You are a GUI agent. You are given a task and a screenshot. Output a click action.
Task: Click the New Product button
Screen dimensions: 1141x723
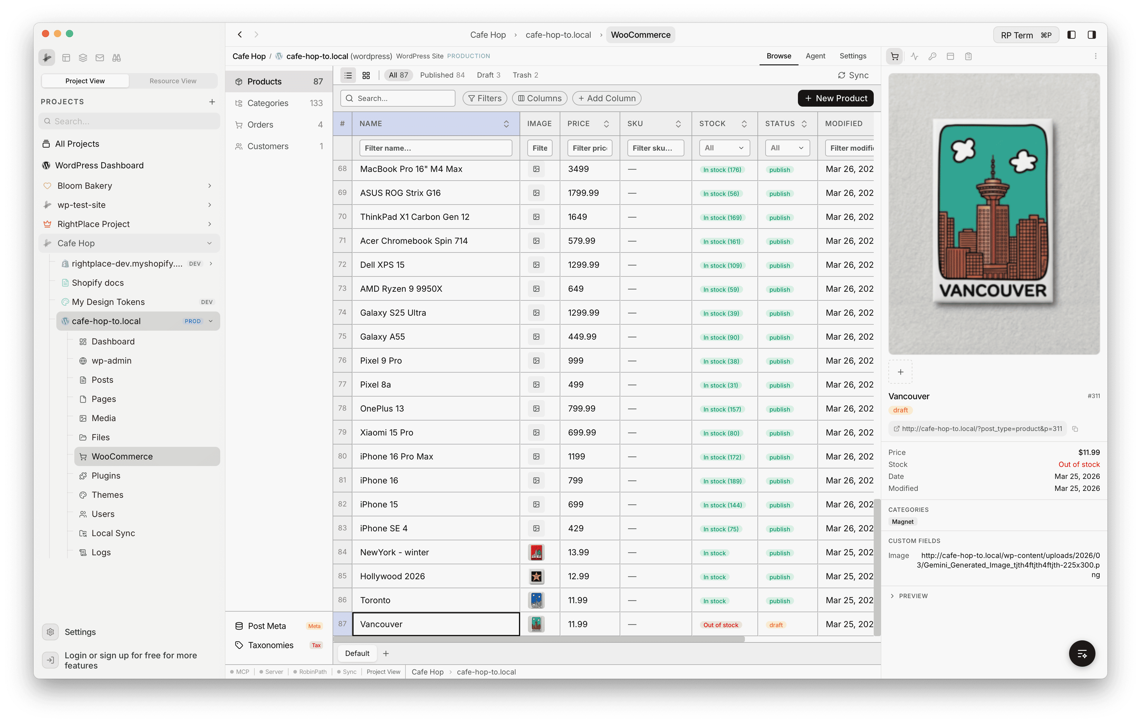(835, 98)
